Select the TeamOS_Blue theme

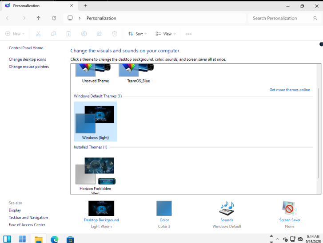click(139, 74)
